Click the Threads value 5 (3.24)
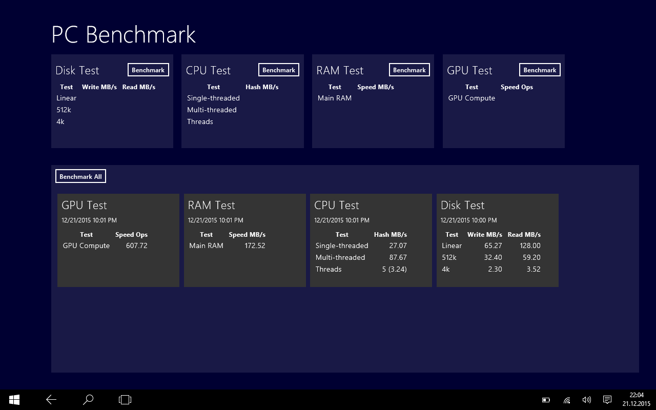656x410 pixels. [395, 270]
